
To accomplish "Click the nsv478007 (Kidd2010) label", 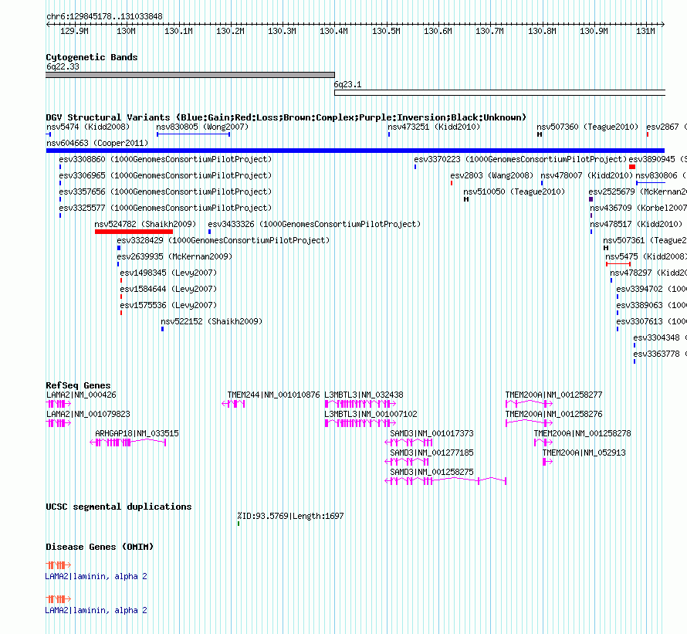I will [x=587, y=175].
